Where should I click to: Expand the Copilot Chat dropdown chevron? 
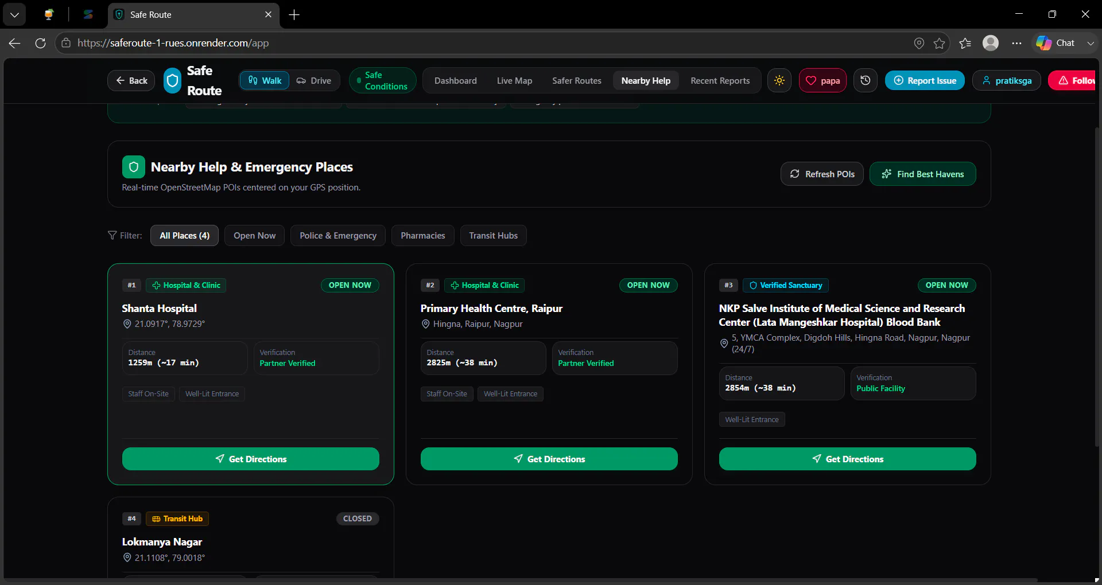pos(1090,43)
